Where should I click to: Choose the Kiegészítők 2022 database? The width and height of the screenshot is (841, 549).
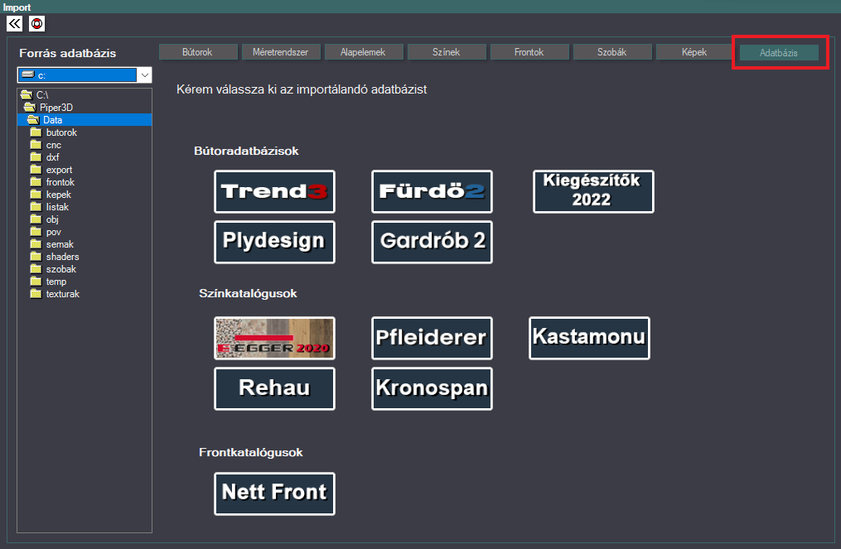593,191
